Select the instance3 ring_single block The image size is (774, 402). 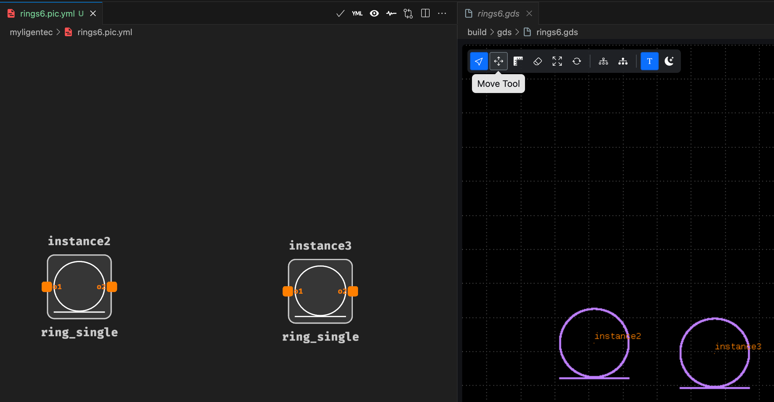[320, 291]
